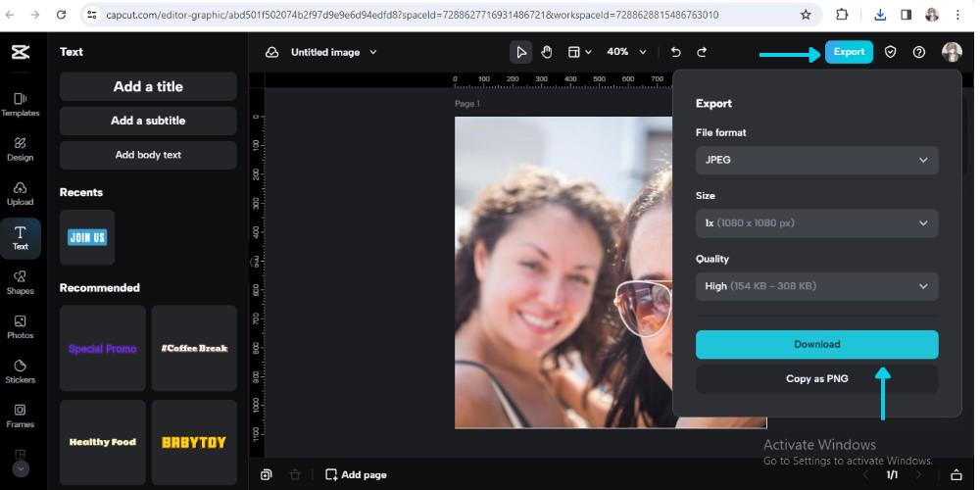Click the browser Reload button
The width and height of the screenshot is (980, 490).
pos(61,15)
